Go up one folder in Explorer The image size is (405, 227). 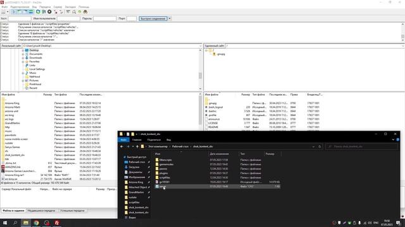coord(137,147)
